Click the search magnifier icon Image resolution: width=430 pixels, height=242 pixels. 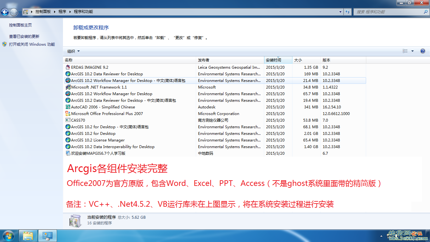click(426, 12)
